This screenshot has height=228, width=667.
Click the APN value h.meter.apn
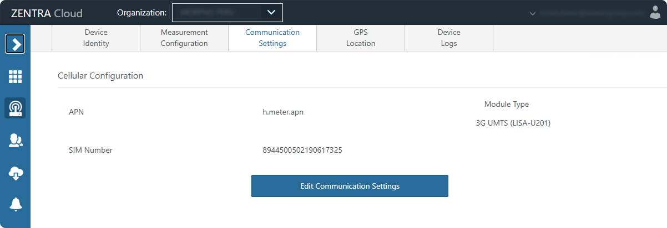pos(283,112)
